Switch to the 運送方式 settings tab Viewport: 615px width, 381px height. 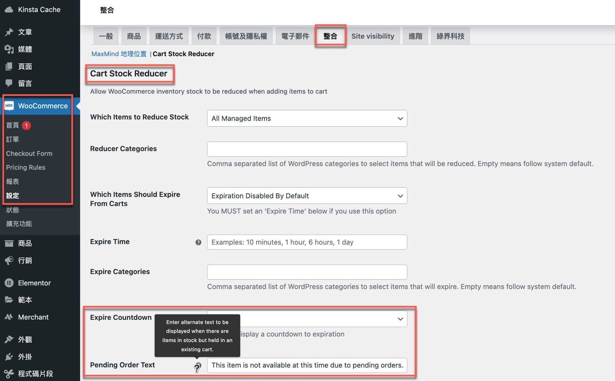169,36
